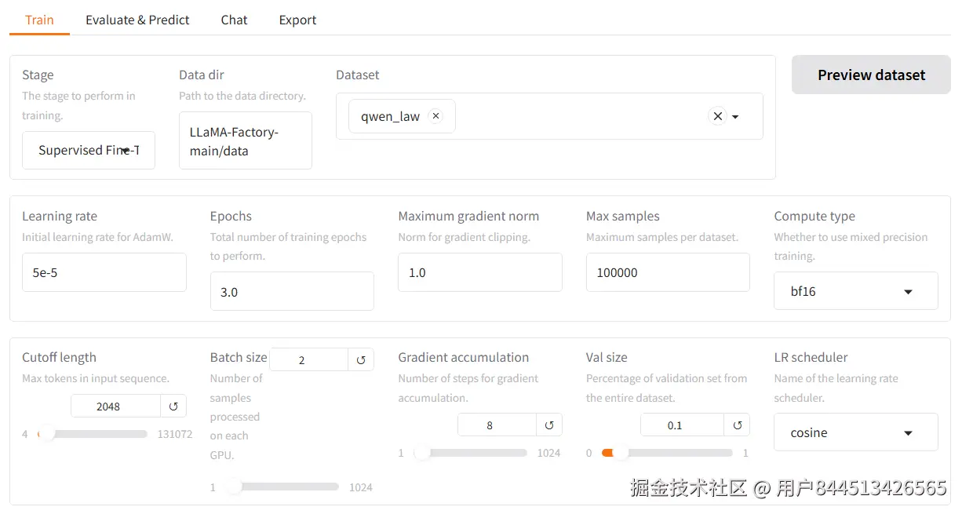Click the 'Learning rate' label
Viewport: 962px width, 514px height.
pos(60,216)
